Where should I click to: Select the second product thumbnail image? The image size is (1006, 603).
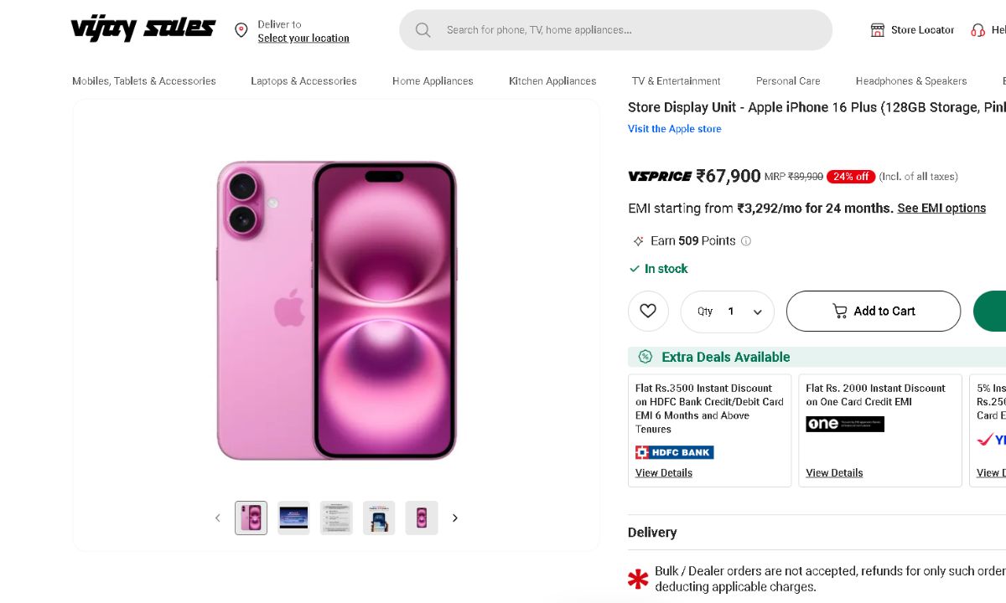(x=293, y=518)
